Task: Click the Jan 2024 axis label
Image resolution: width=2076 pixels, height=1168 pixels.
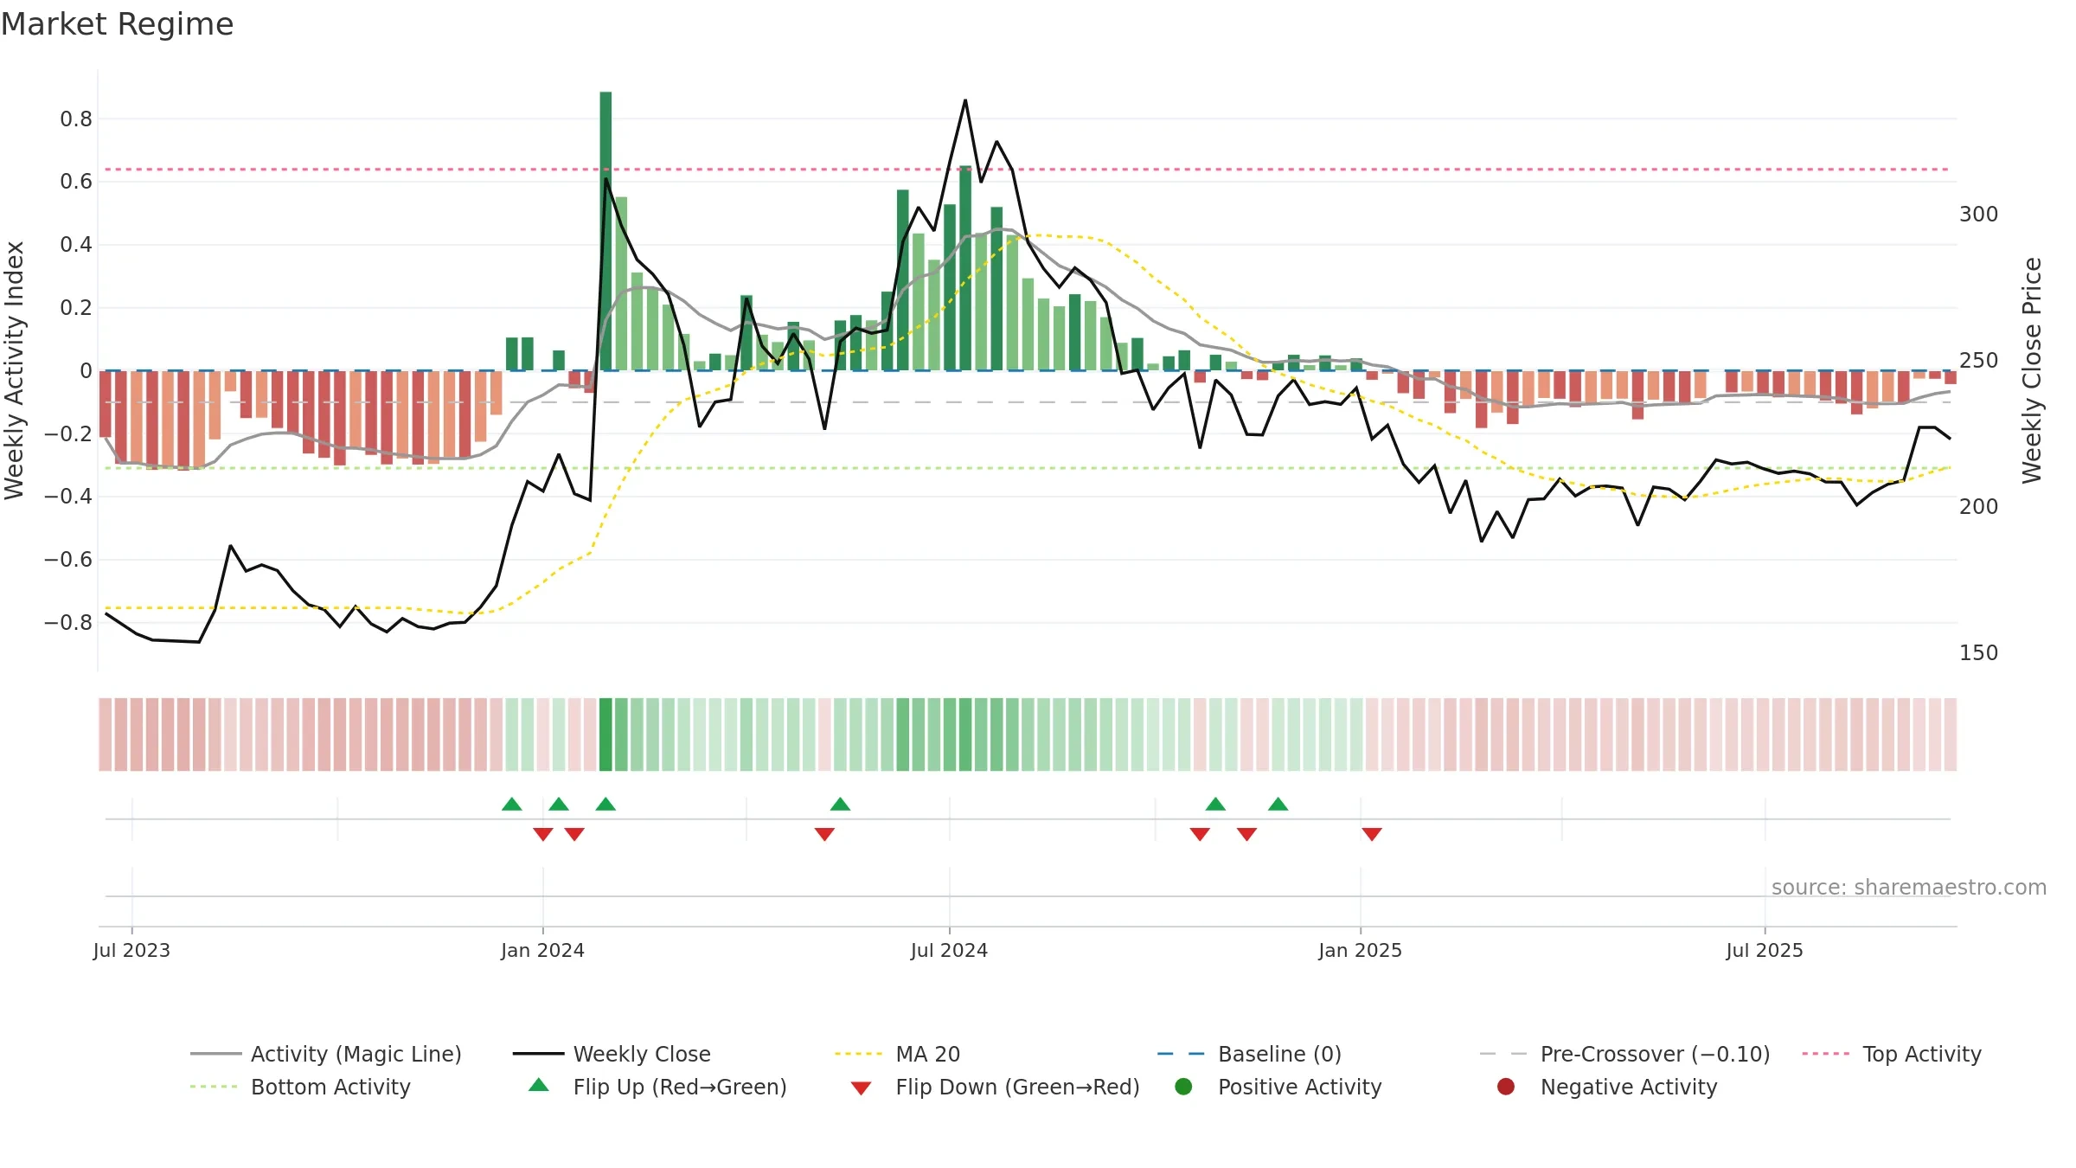Action: 542,950
